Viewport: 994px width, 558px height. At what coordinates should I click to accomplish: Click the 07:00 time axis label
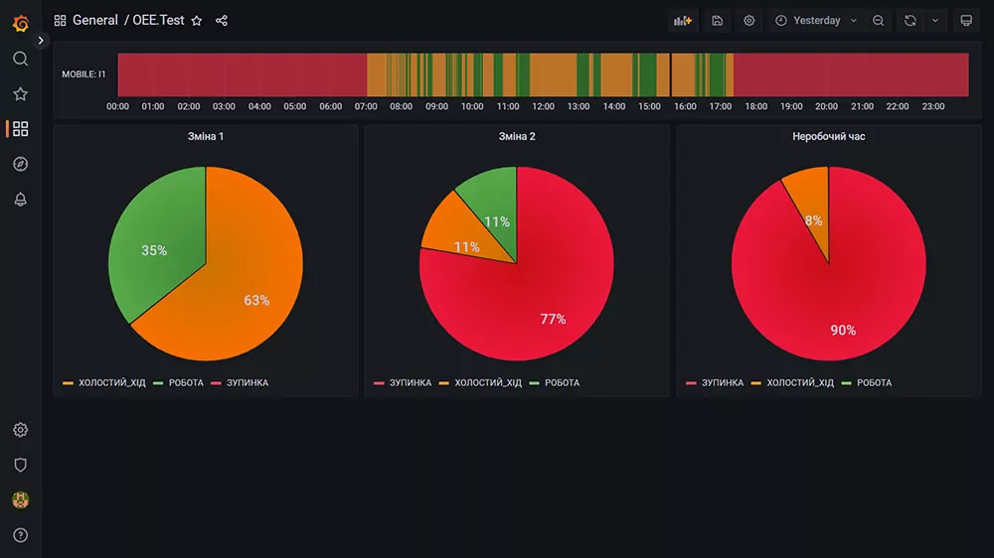[366, 106]
